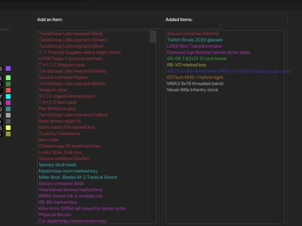
Task: Click the scrollbar thumb in Add an Item list
Action: pos(153,37)
